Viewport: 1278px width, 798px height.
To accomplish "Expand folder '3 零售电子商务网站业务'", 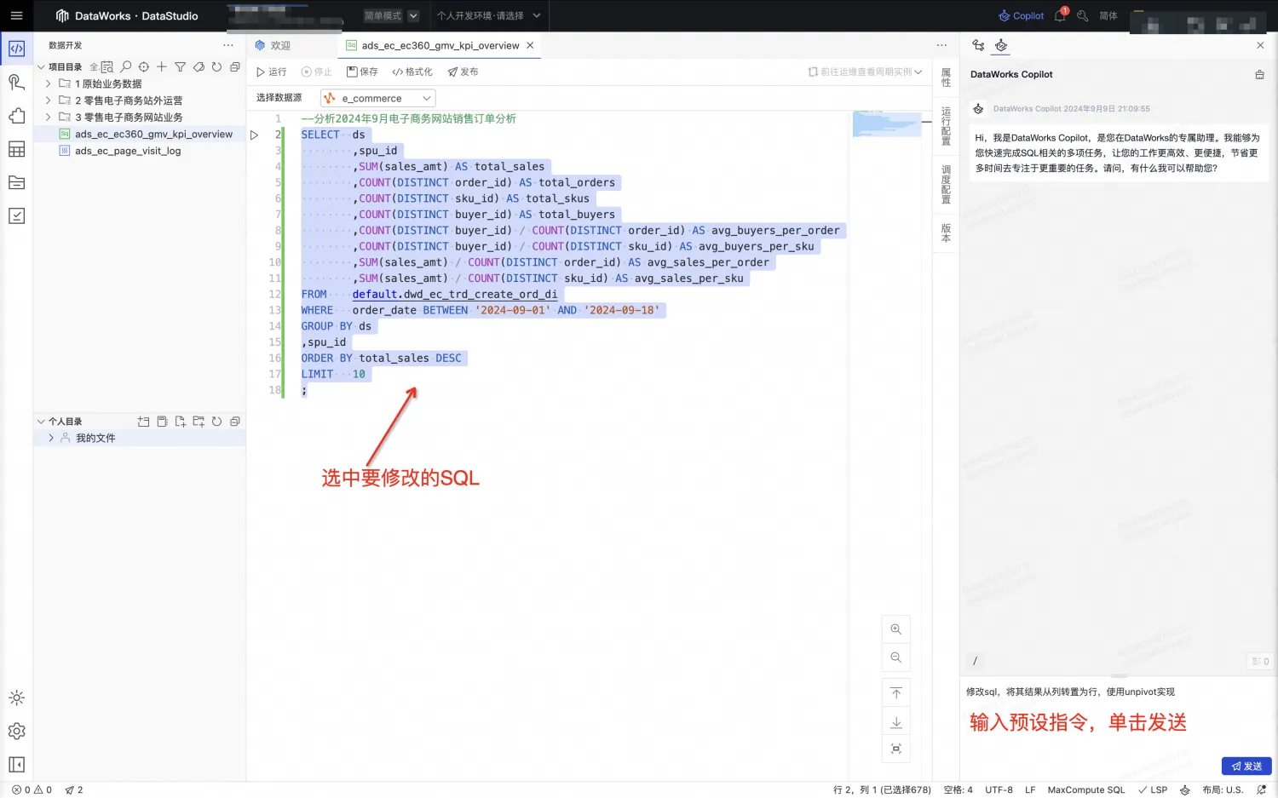I will pos(49,117).
